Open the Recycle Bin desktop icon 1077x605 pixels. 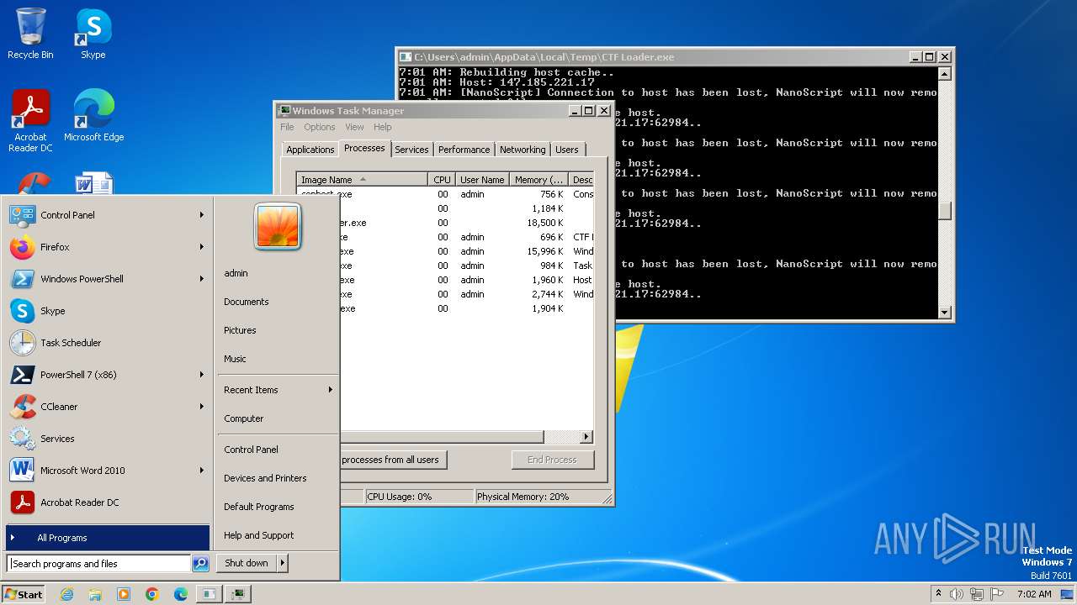click(x=30, y=34)
